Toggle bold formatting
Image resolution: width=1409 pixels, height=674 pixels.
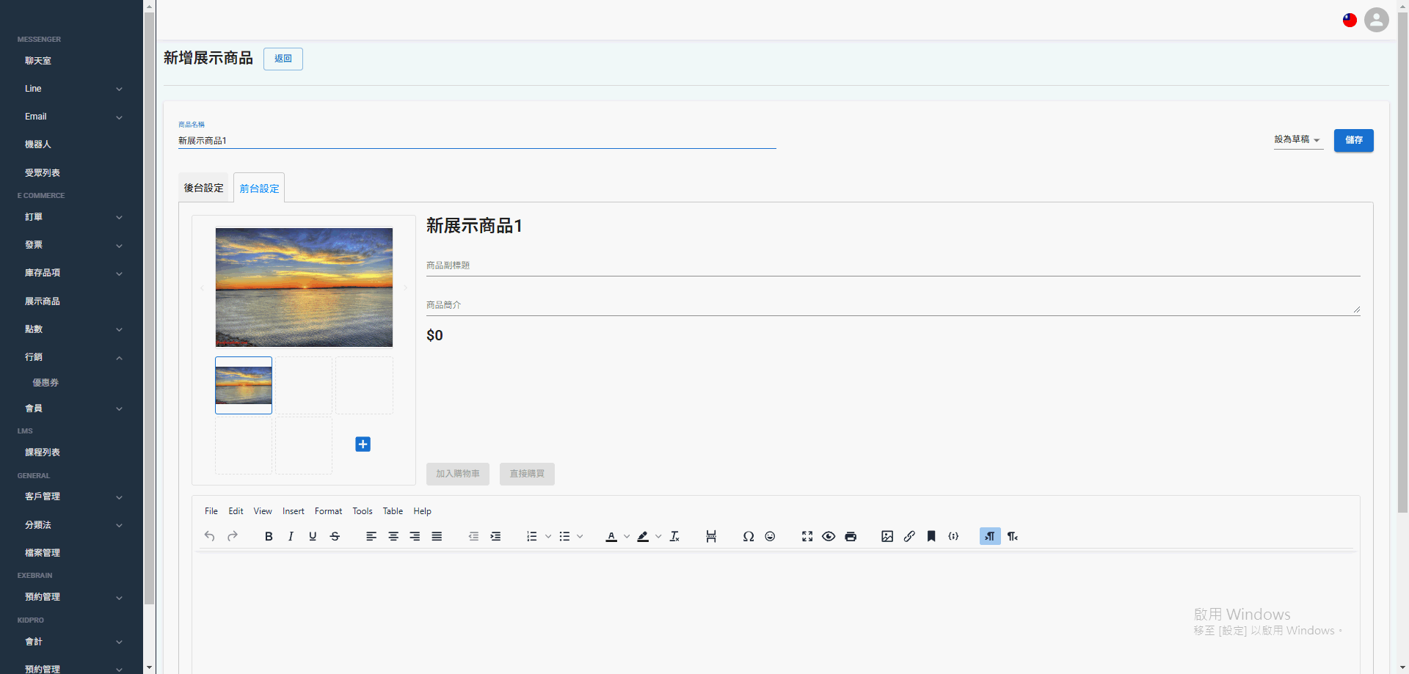(269, 536)
